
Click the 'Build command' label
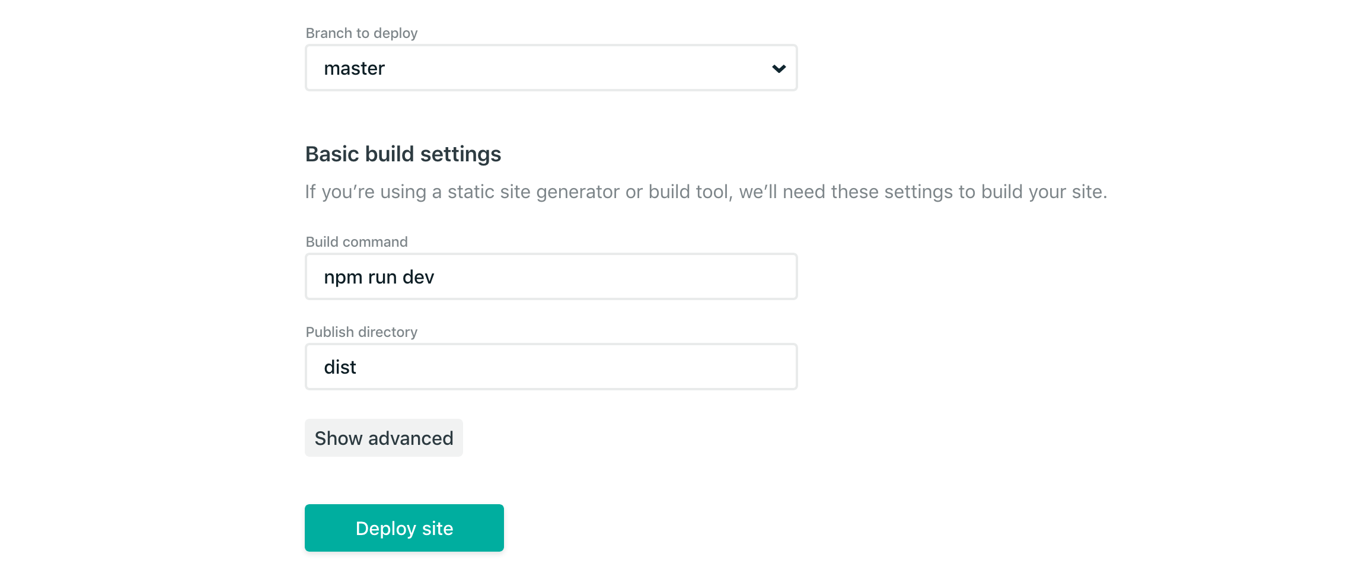356,242
